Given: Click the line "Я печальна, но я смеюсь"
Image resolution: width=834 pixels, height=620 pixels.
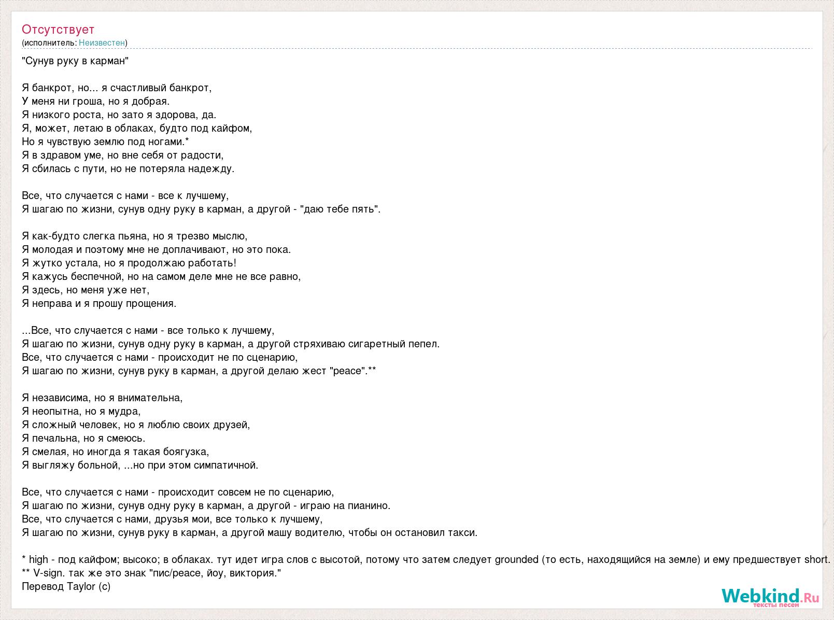Looking at the screenshot, I should click(x=84, y=438).
